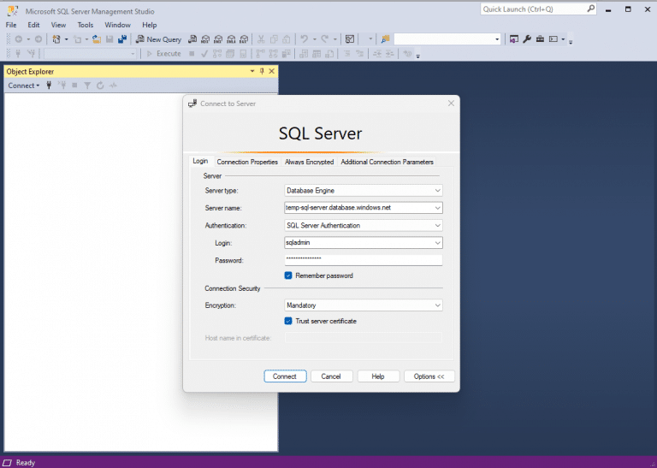Open the Properties window wrench icon
Image resolution: width=657 pixels, height=468 pixels.
(527, 39)
